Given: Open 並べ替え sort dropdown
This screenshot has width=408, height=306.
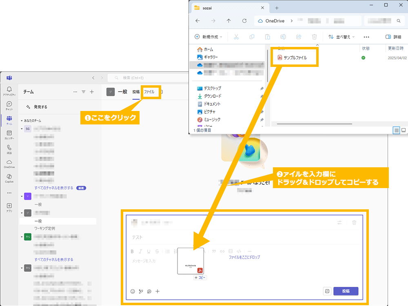Looking at the screenshot, I should (x=341, y=37).
